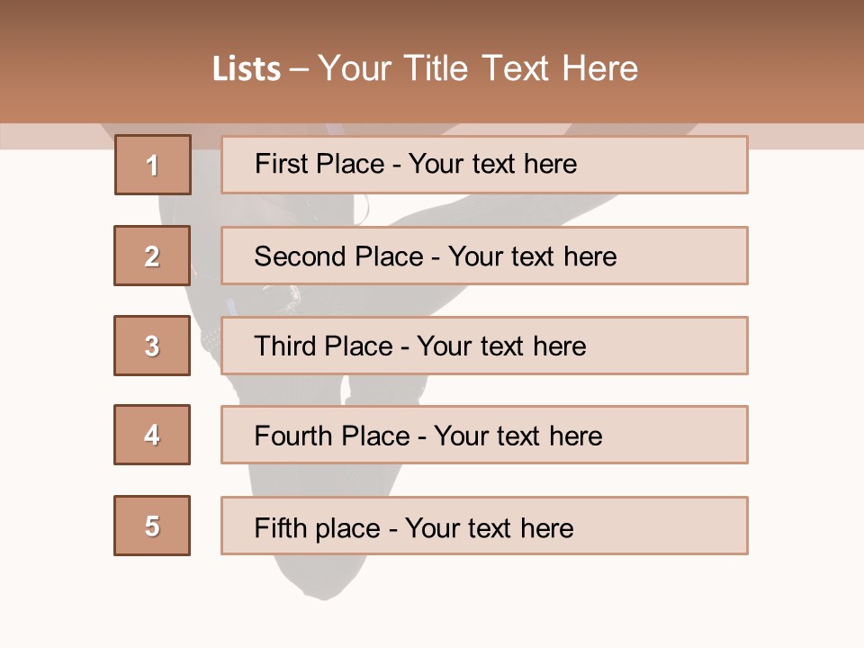Image resolution: width=864 pixels, height=648 pixels.
Task: Click the "Your Title Text Here" heading
Action: pos(478,68)
